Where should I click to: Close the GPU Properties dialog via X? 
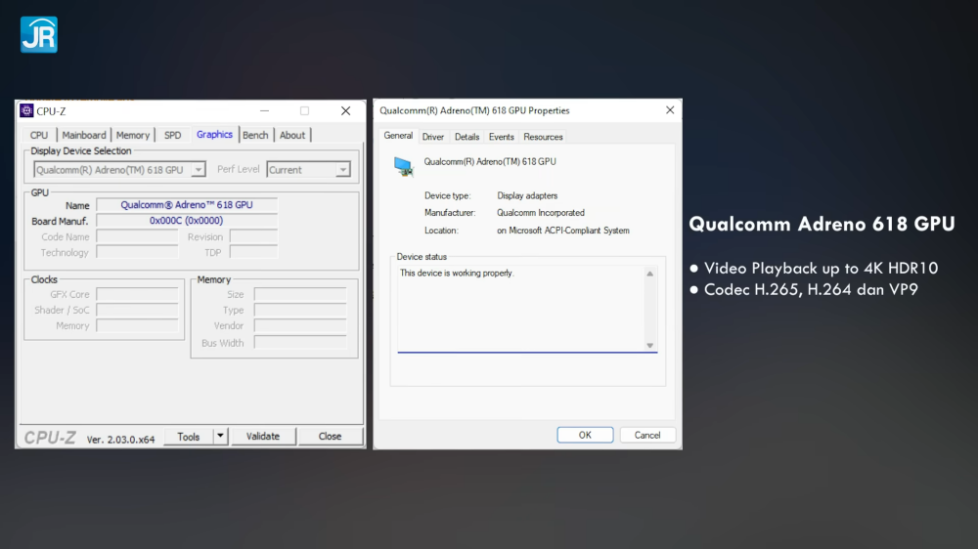(670, 110)
